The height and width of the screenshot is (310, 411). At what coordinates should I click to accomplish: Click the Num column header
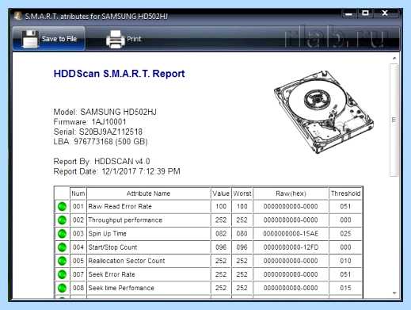(x=78, y=193)
